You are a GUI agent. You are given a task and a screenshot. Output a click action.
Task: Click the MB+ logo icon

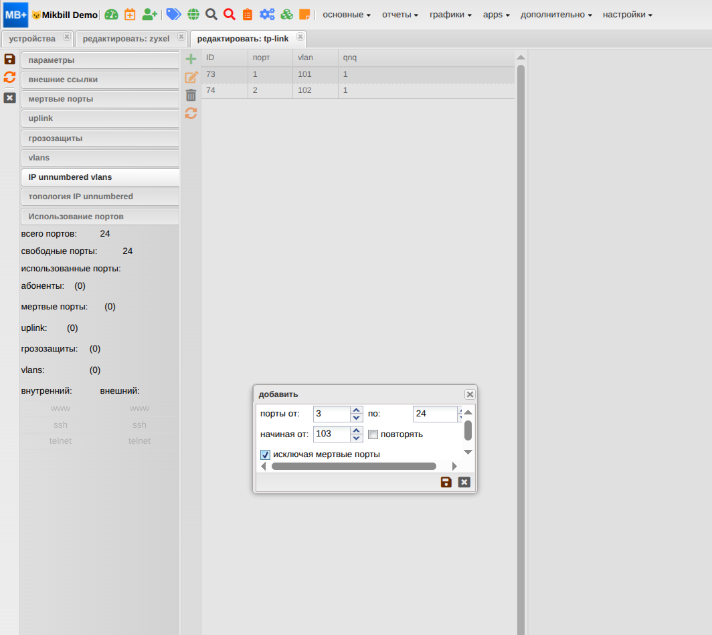(x=15, y=15)
